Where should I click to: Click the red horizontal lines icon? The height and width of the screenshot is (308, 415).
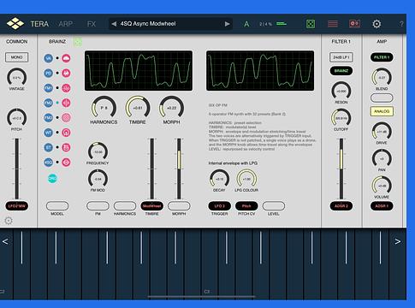(x=333, y=24)
